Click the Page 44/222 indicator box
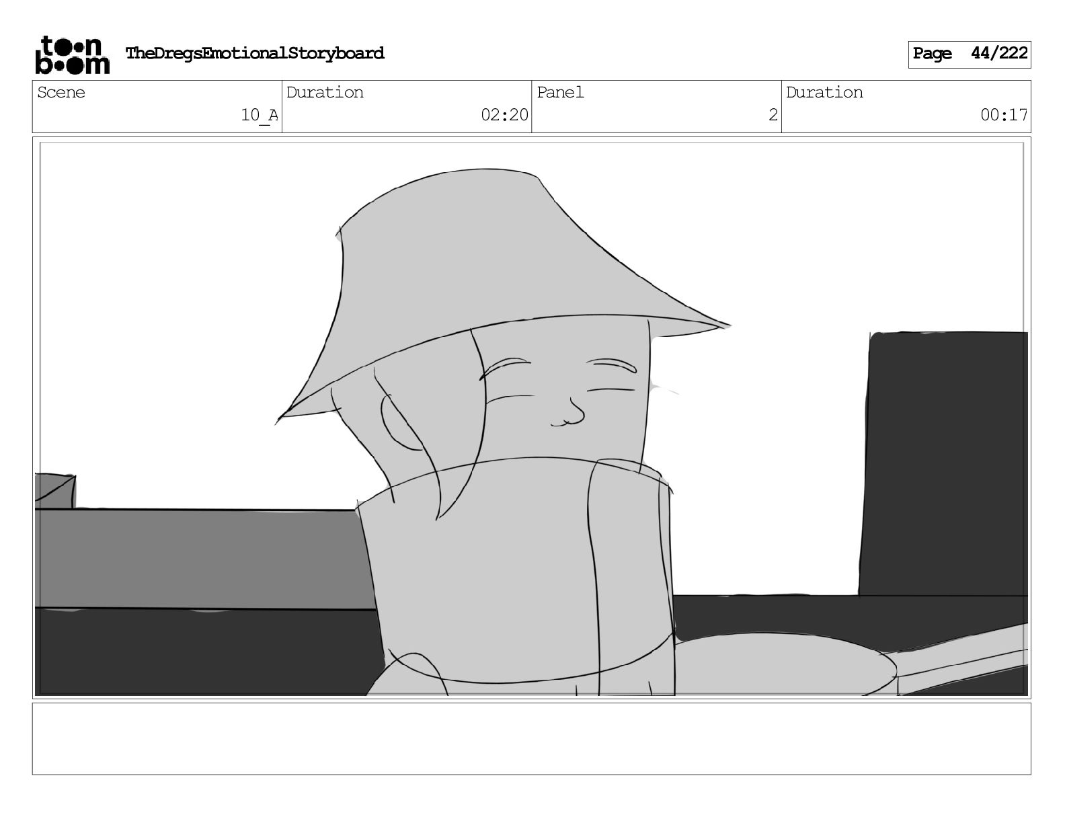This screenshot has height=823, width=1065. 969,54
